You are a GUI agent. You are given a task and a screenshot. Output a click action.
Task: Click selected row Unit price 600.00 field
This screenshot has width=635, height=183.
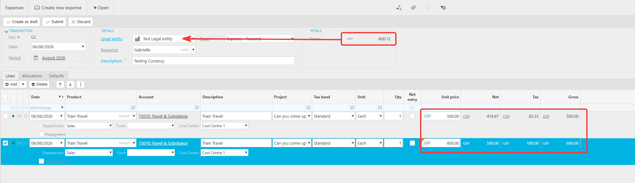441,143
